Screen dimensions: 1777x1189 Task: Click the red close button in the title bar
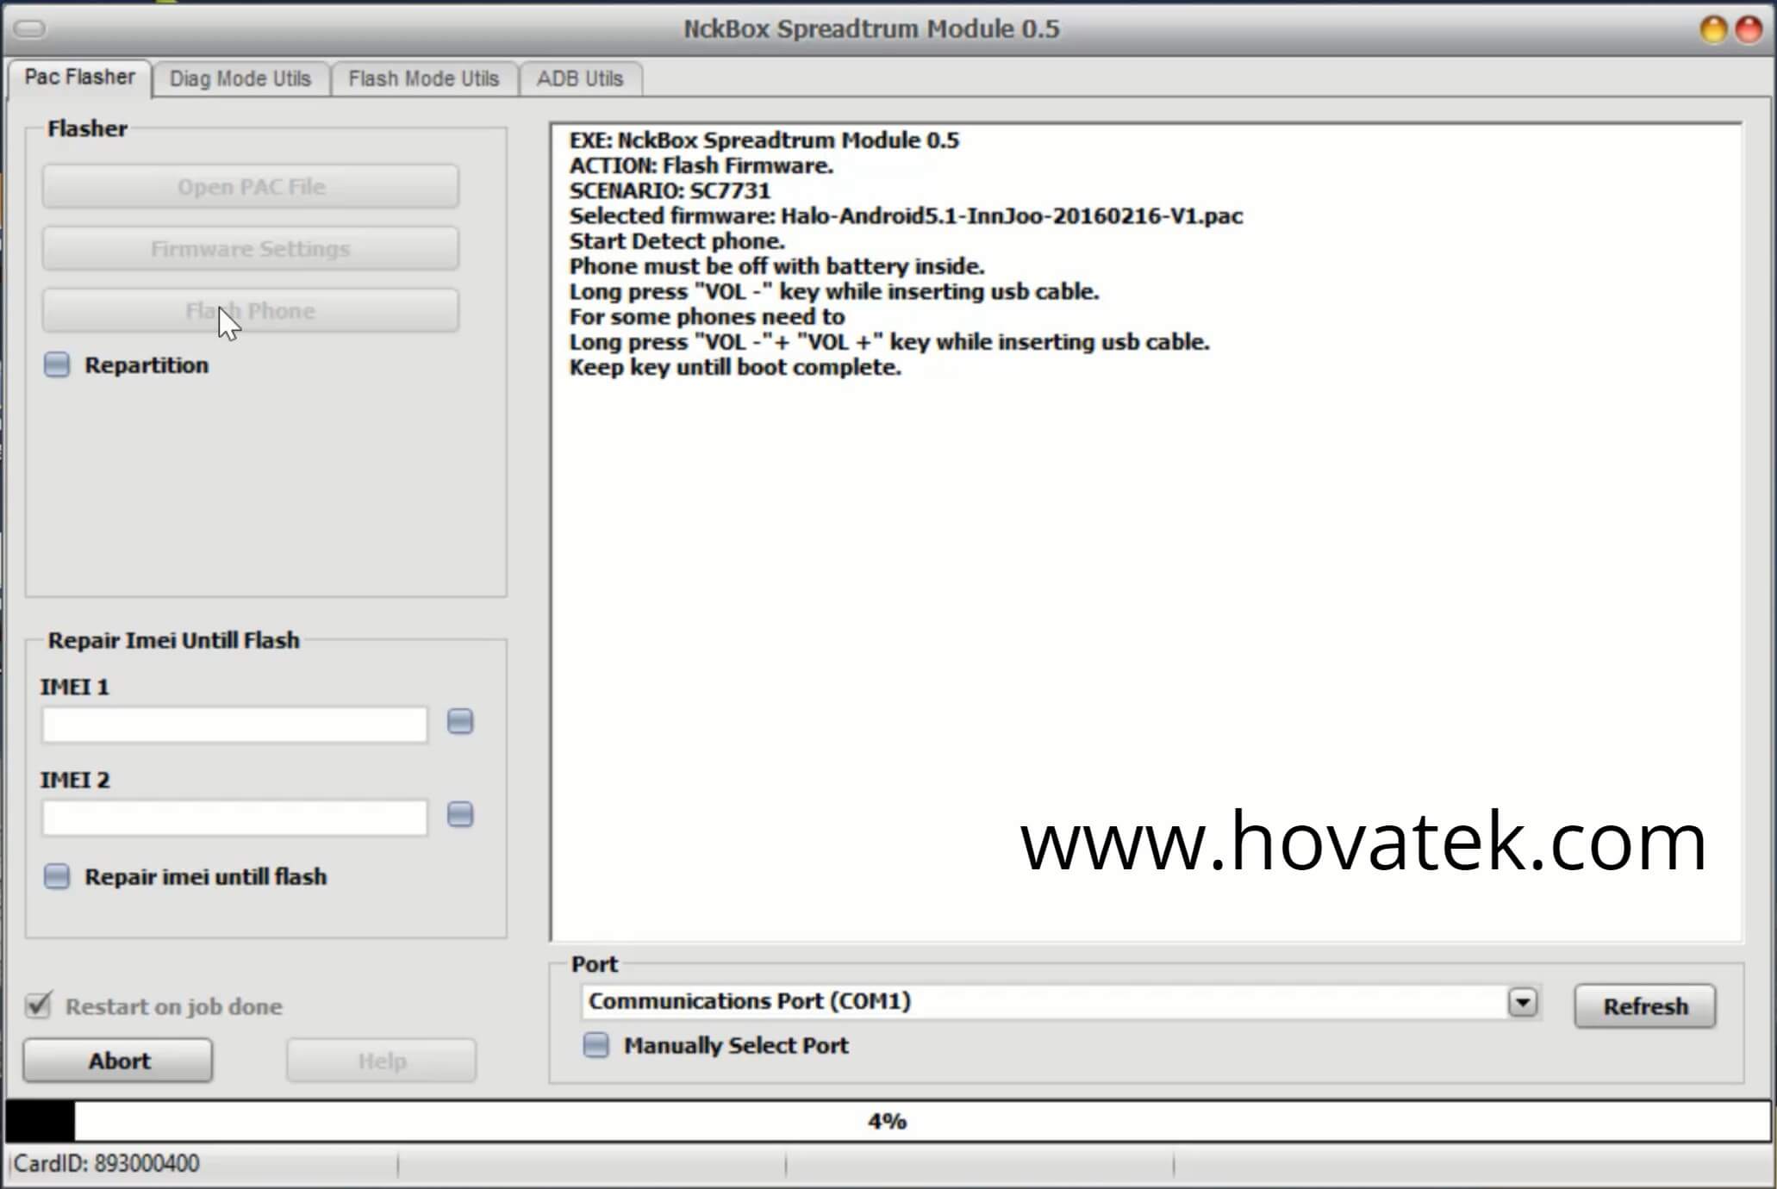pos(1749,29)
